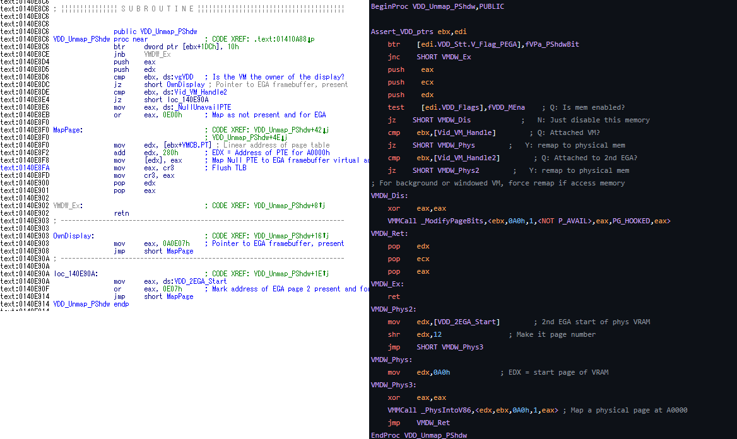Click the EndProc VDD_Unmap_PShdw line
737x439 pixels.
point(419,435)
